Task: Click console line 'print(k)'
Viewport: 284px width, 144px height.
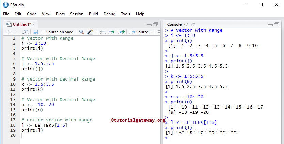Action: point(181,82)
